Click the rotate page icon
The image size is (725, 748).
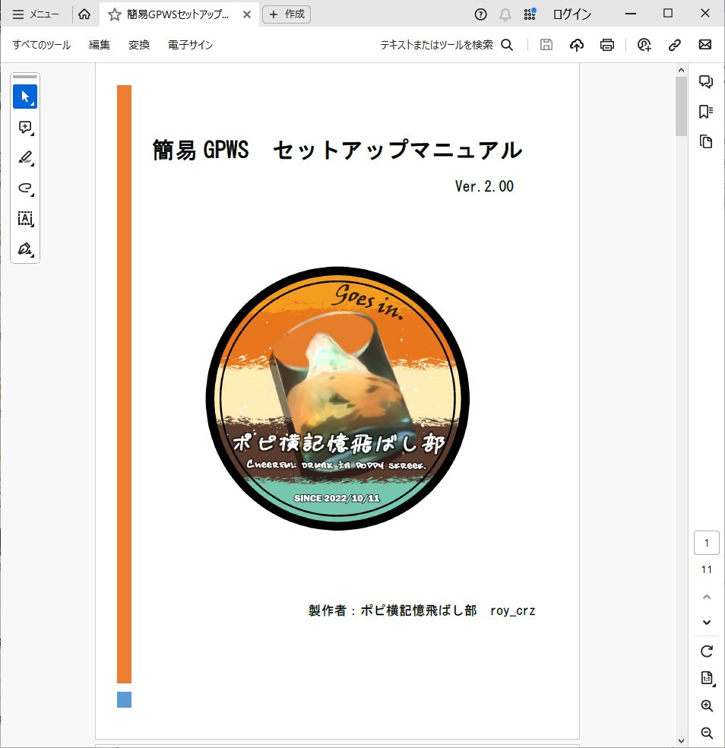point(707,651)
